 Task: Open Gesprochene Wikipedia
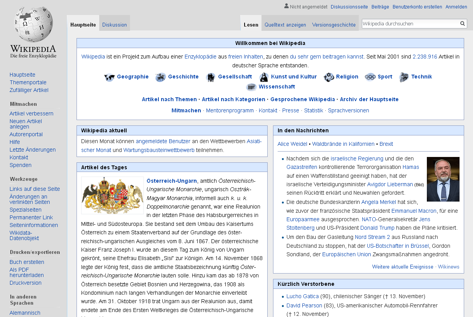(303, 99)
